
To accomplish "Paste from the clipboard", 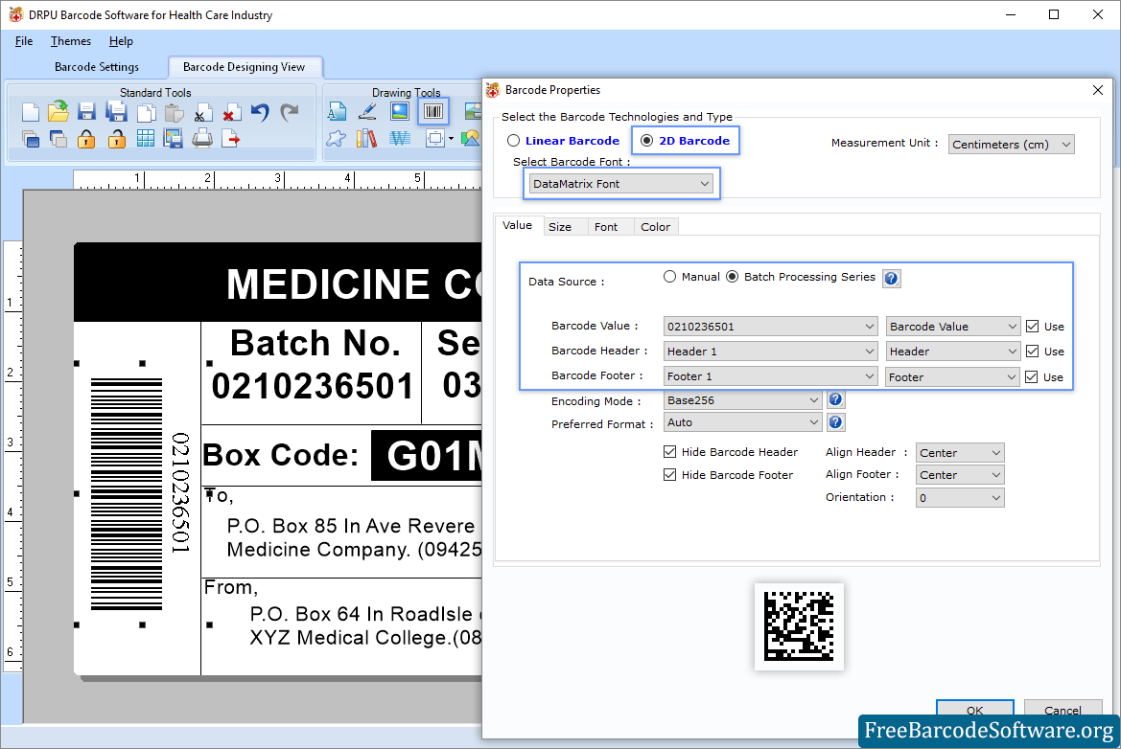I will point(174,113).
